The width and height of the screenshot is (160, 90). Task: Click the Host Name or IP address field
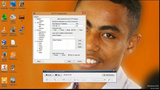click(64, 26)
